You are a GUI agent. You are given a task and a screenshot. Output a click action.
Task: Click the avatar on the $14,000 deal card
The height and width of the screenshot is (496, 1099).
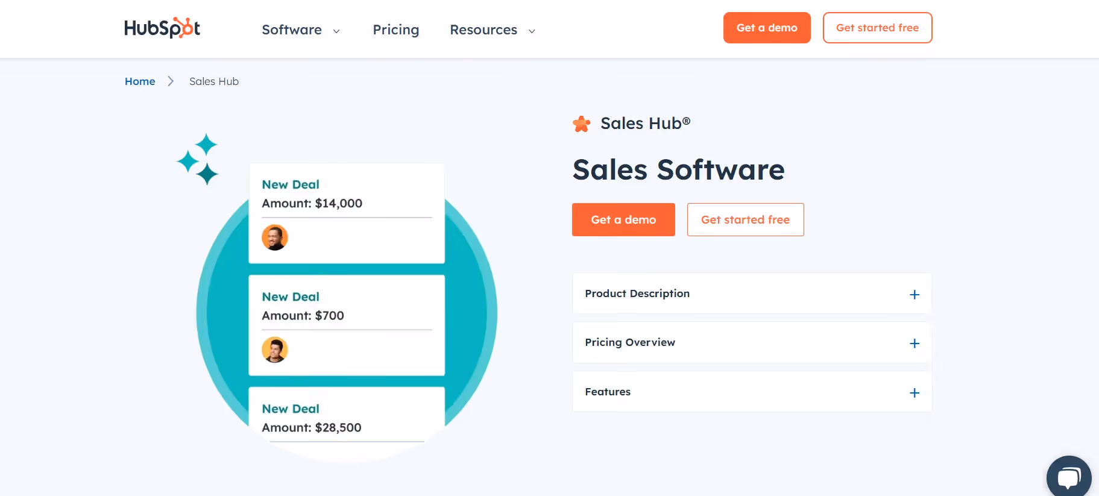pyautogui.click(x=274, y=237)
